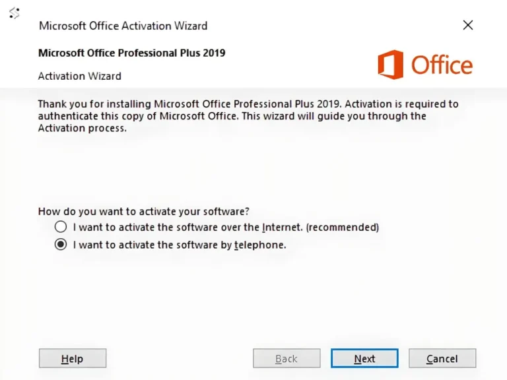The width and height of the screenshot is (507, 380).
Task: Click the "Microsoft Office Professional Plus 2019" bold heading
Action: (x=132, y=53)
